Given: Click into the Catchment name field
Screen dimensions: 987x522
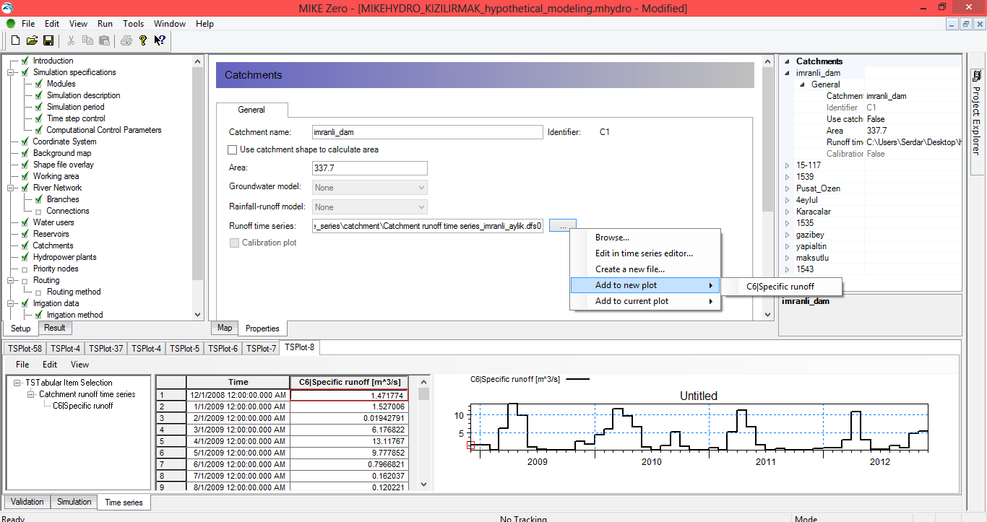Looking at the screenshot, I should click(x=427, y=132).
